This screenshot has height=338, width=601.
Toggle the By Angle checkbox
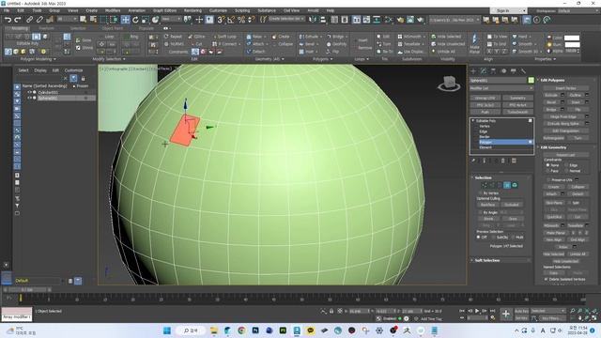tap(480, 212)
